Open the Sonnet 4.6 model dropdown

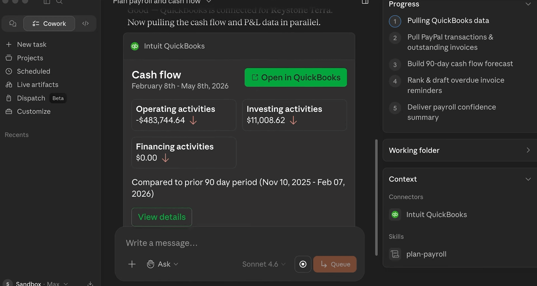tap(264, 264)
